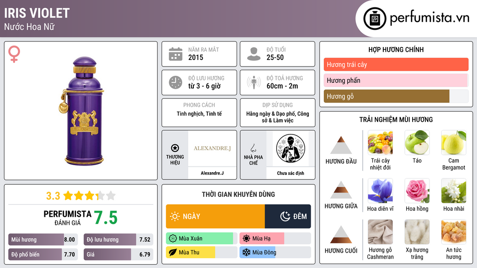Click the Mùa Xuân season bar

click(201, 239)
